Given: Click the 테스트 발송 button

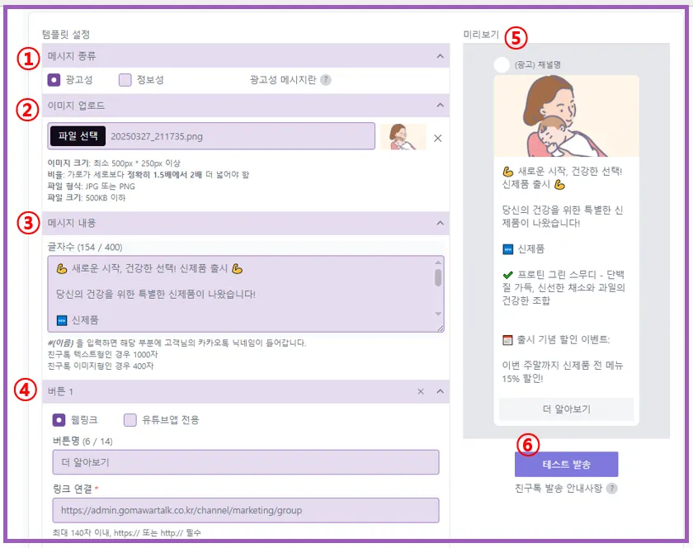Looking at the screenshot, I should 566,465.
